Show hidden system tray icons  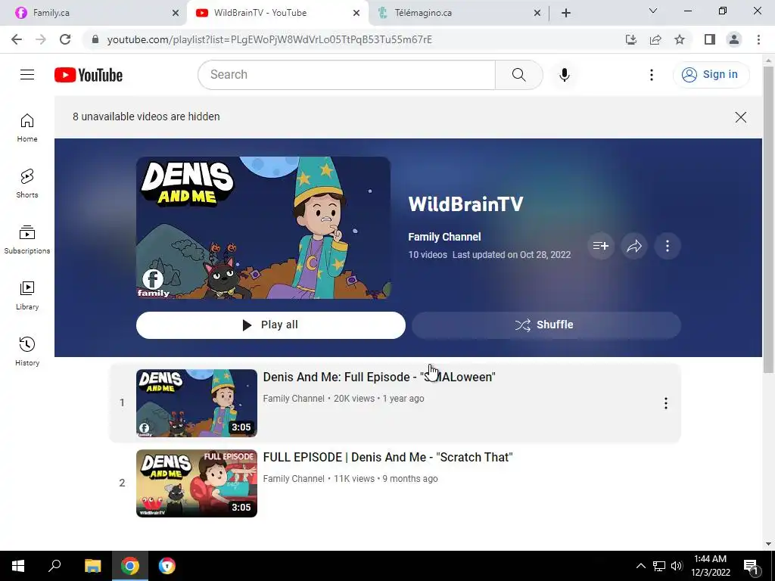pos(640,566)
